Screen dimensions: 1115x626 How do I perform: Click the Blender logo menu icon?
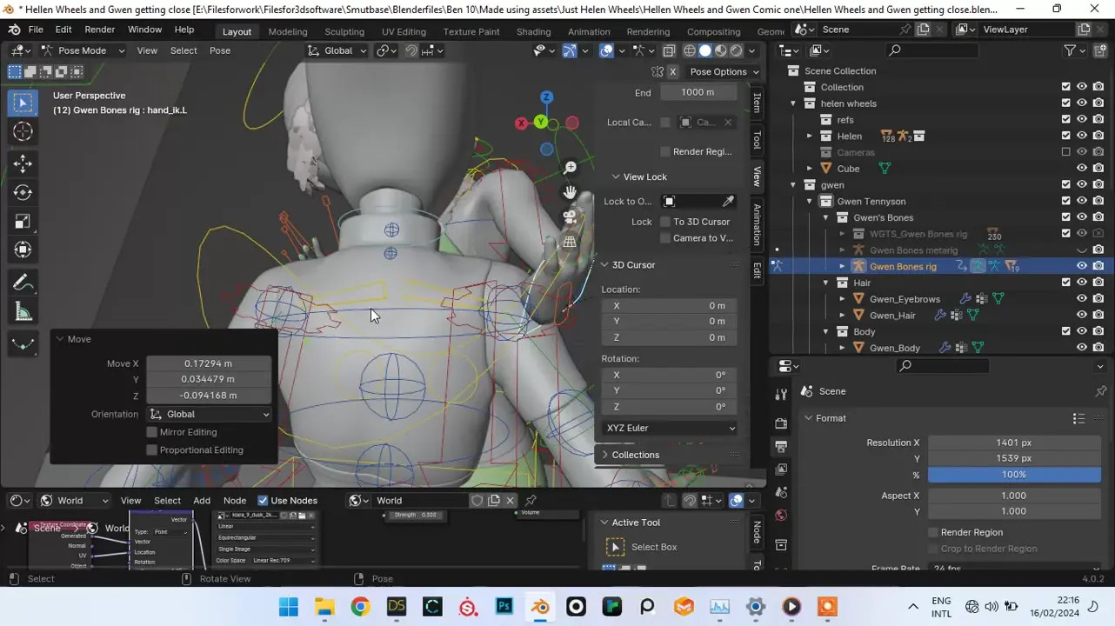pyautogui.click(x=14, y=30)
